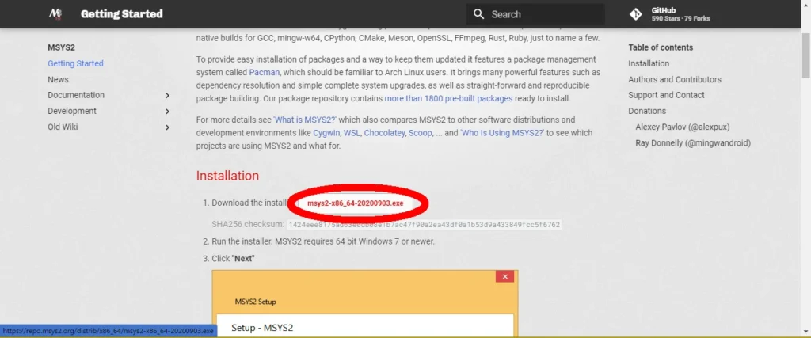Click the GitHub git logo icon

[636, 14]
